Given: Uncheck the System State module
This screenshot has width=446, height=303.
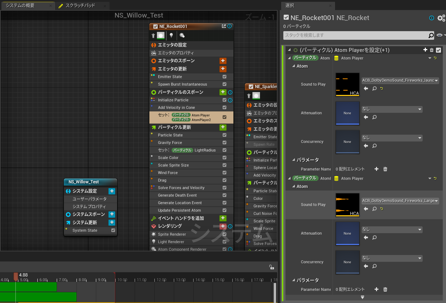Looking at the screenshot, I should click(113, 230).
